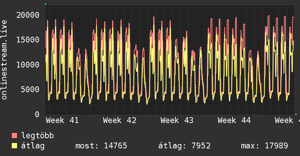
Task: Select the max: 17989 statistic
Action: coord(264,146)
